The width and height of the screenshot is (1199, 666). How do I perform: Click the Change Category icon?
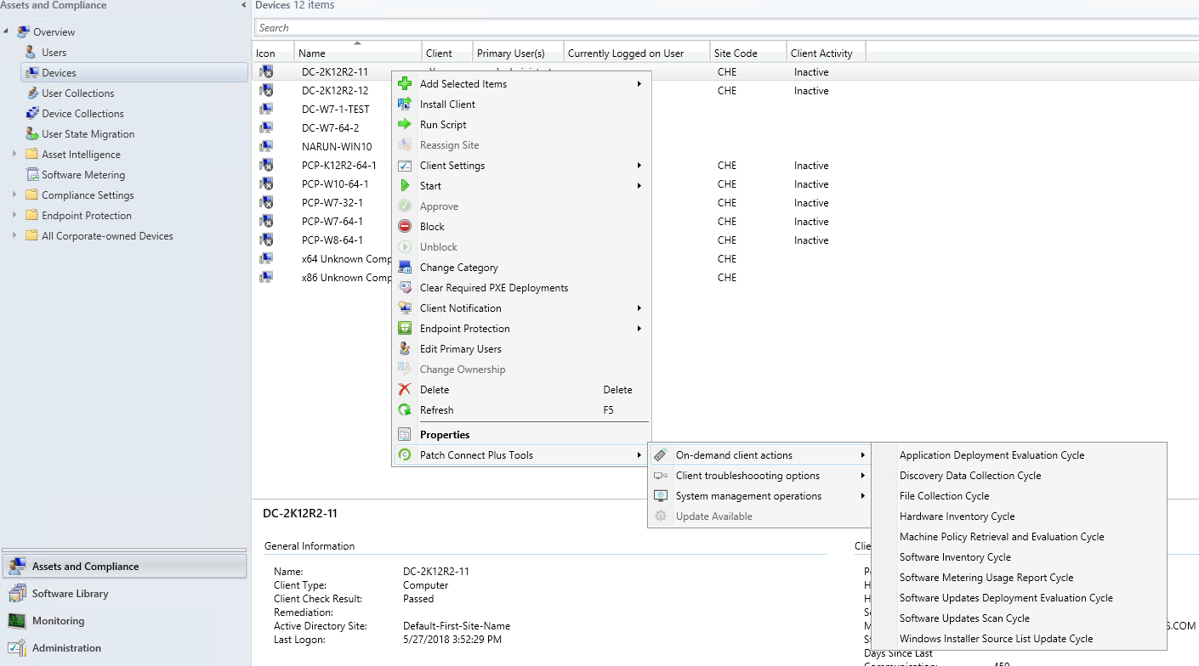(x=405, y=268)
